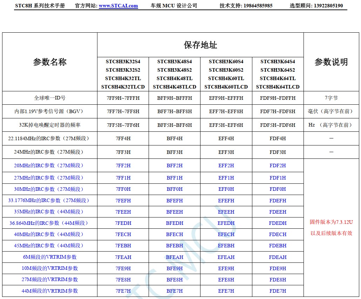Screen dimensions: 361x299
Task: Click the STC8H4K64TL model name
Action: coord(278,78)
